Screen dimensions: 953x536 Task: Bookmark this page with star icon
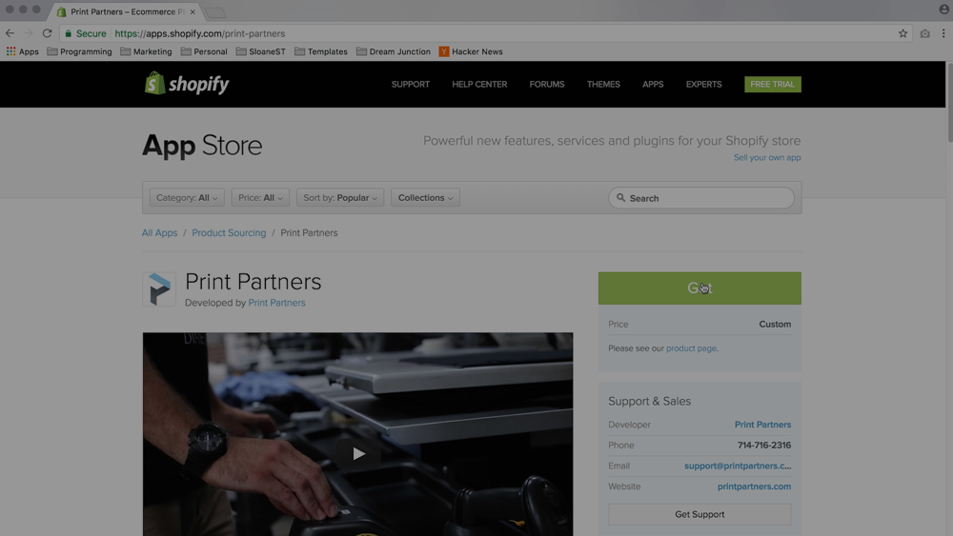click(x=902, y=33)
